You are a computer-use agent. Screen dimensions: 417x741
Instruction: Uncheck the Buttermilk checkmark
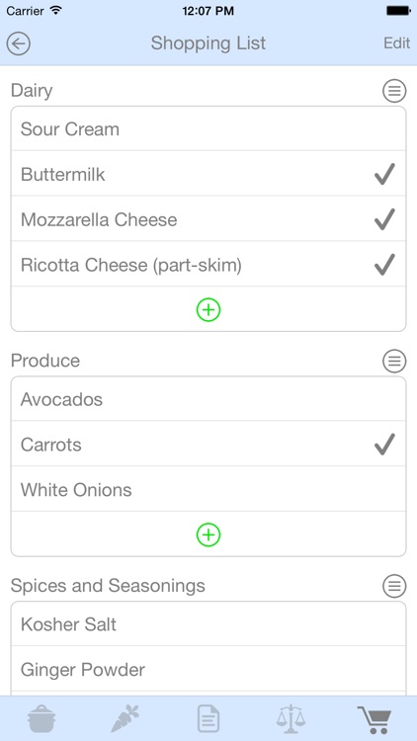pyautogui.click(x=384, y=174)
